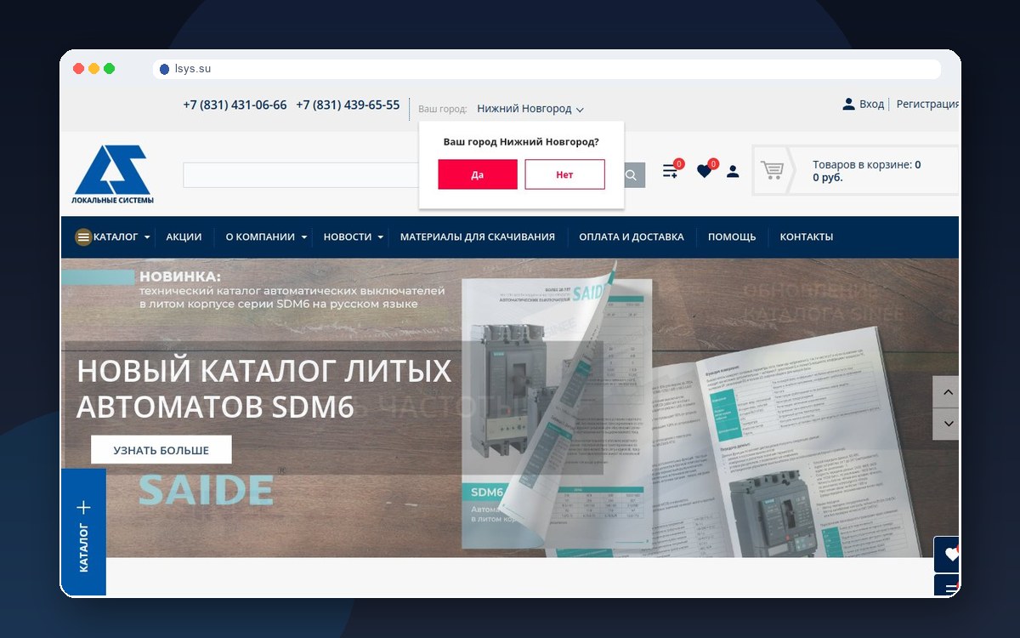Open the ПОМОЩЬ menu item

pyautogui.click(x=732, y=237)
